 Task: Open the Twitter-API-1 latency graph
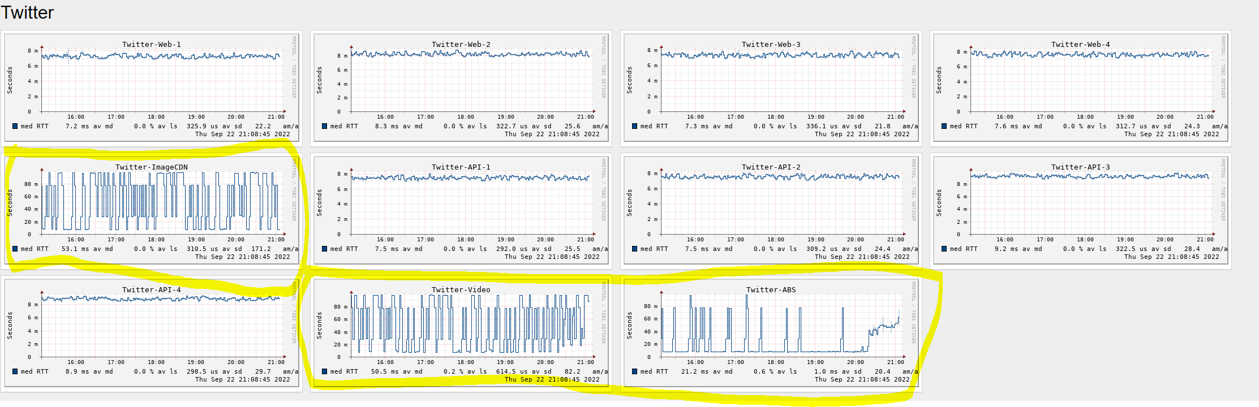[x=461, y=211]
